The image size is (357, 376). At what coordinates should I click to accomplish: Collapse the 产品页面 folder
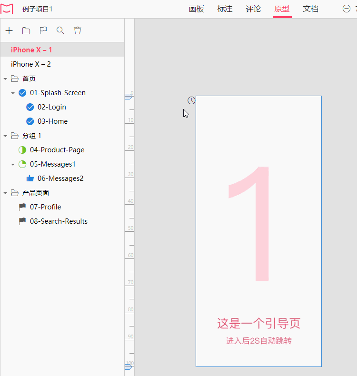click(x=5, y=193)
